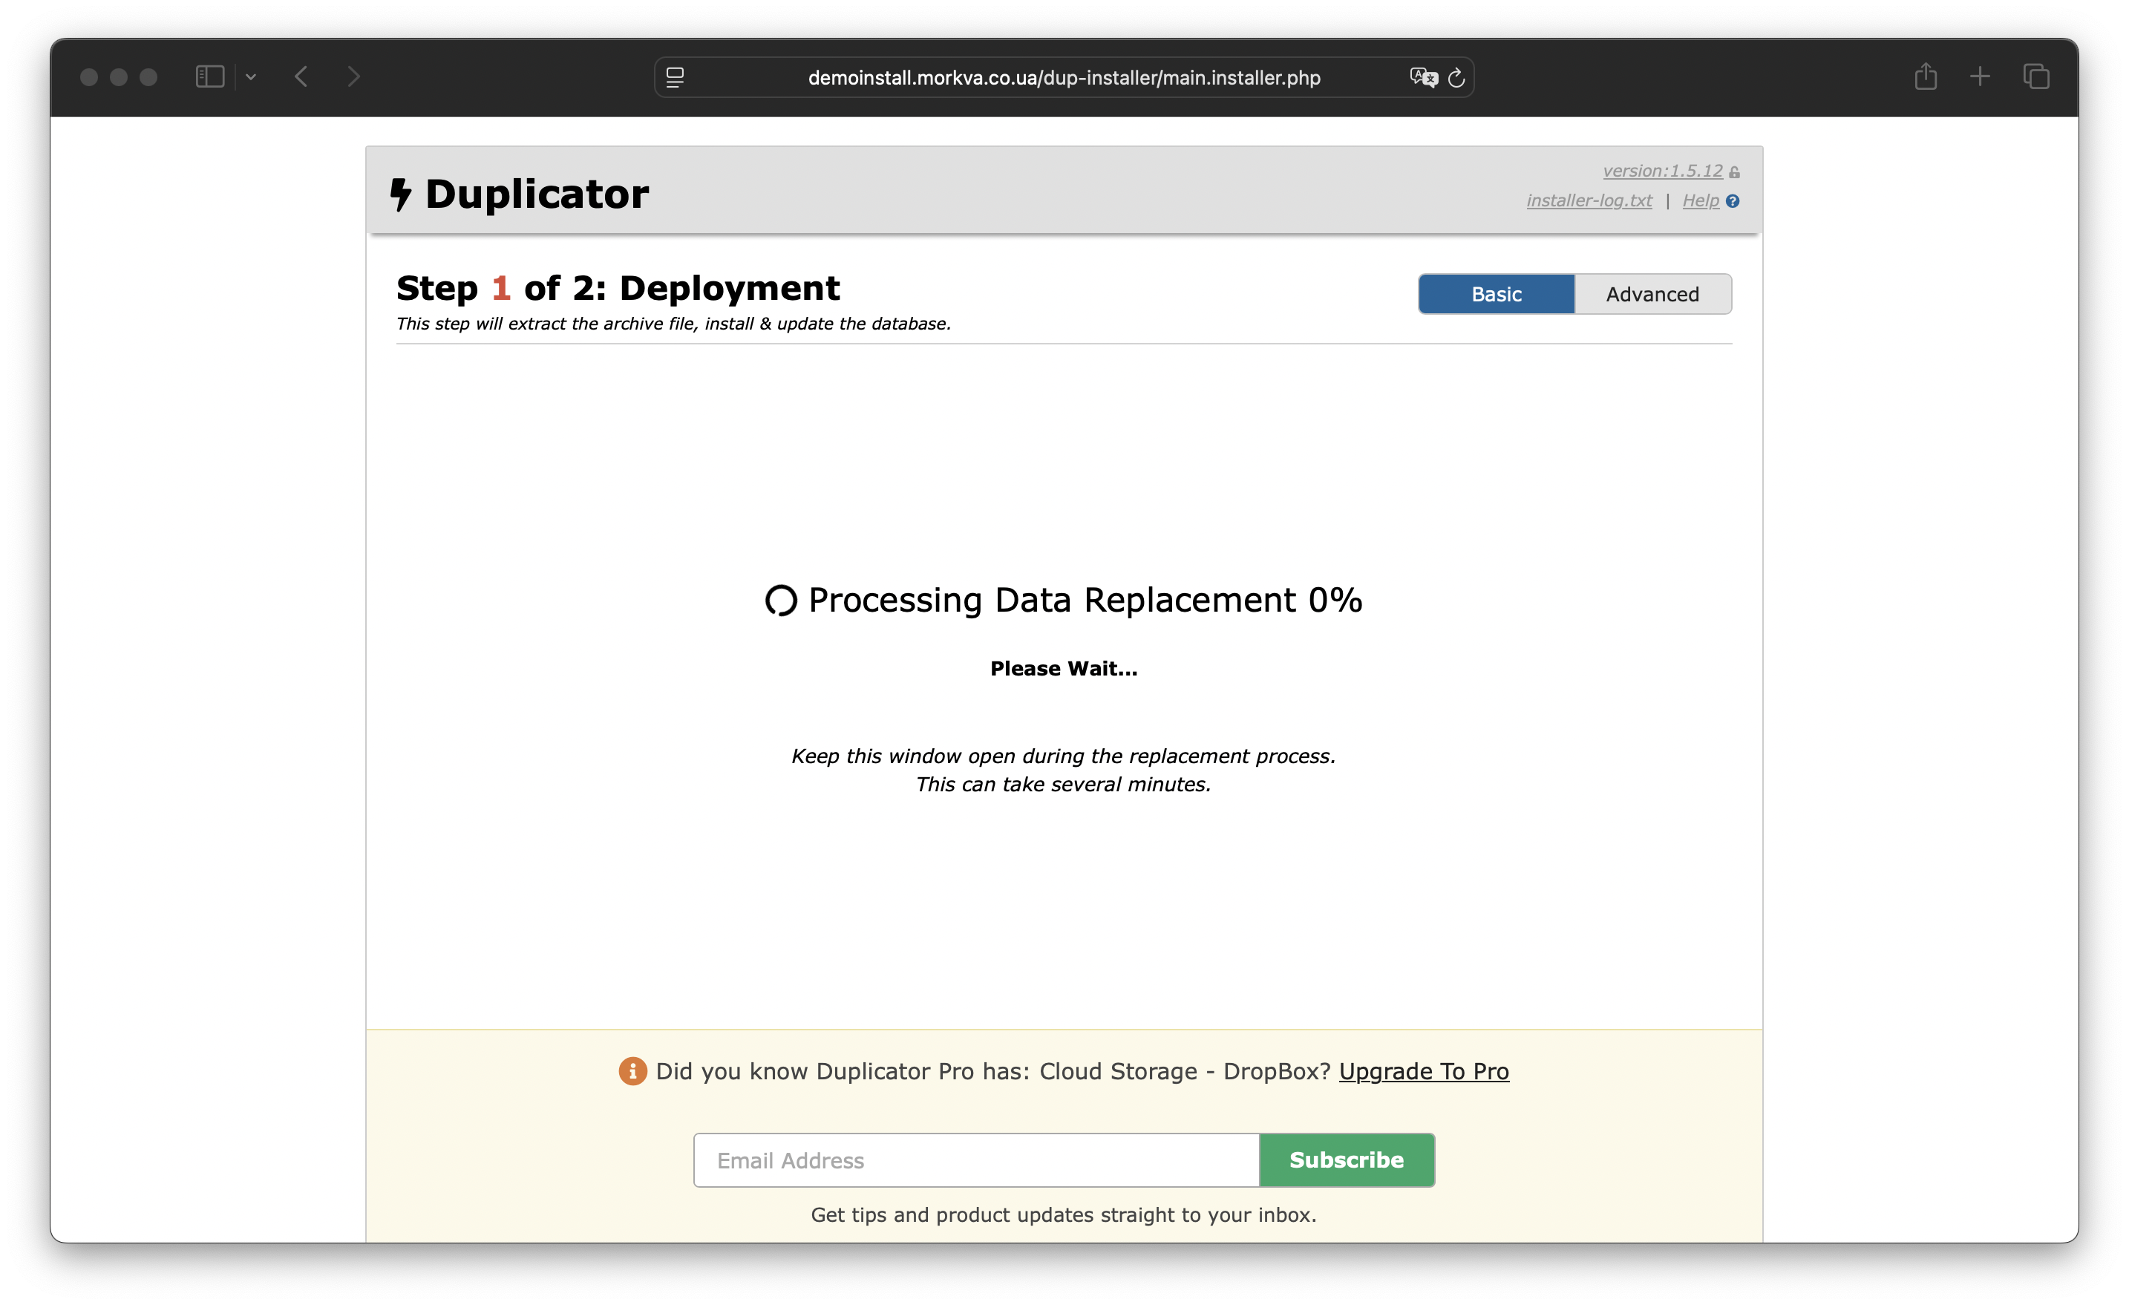The height and width of the screenshot is (1305, 2129).
Task: Click the translate icon in address bar
Action: pyautogui.click(x=1423, y=78)
